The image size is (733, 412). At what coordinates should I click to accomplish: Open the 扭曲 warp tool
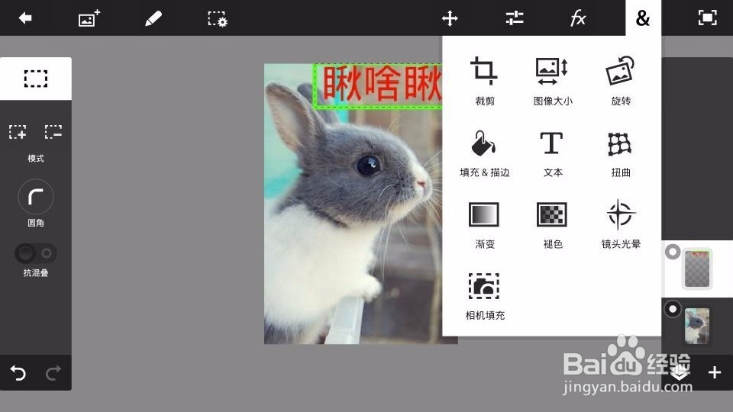click(620, 153)
